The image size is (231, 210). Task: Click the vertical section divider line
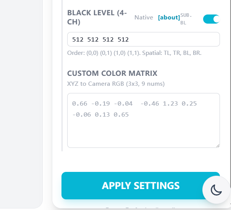click(x=62, y=76)
